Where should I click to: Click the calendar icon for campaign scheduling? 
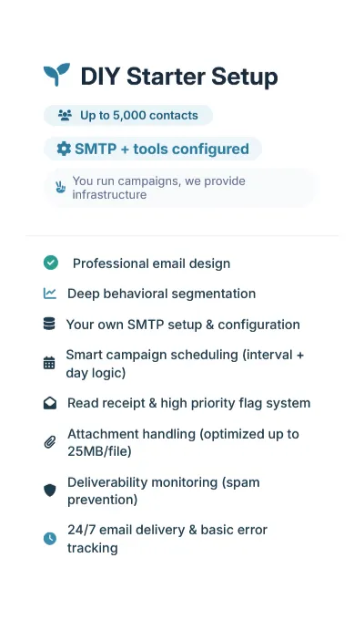pyautogui.click(x=49, y=363)
